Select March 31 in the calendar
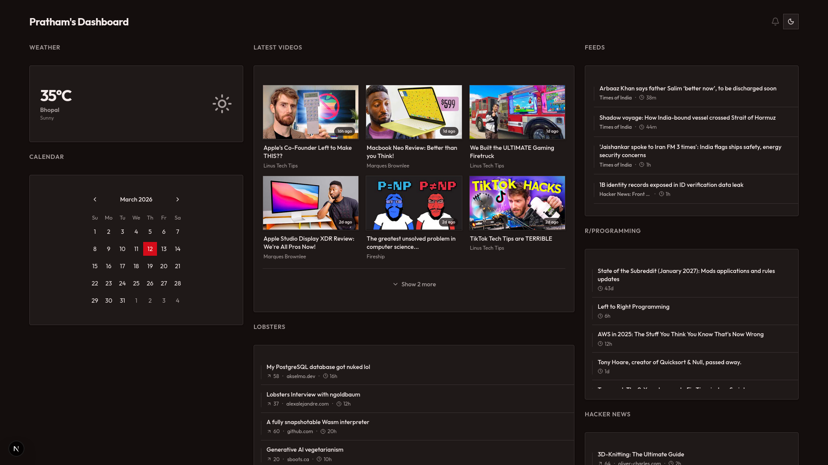 tap(122, 301)
